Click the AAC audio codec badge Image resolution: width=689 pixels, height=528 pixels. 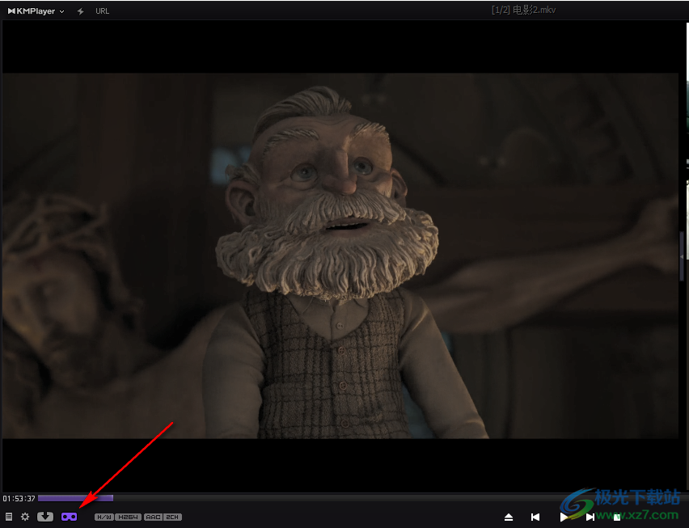pos(153,517)
